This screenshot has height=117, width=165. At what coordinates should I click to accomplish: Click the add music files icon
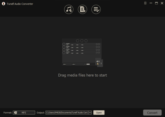[x=69, y=9]
